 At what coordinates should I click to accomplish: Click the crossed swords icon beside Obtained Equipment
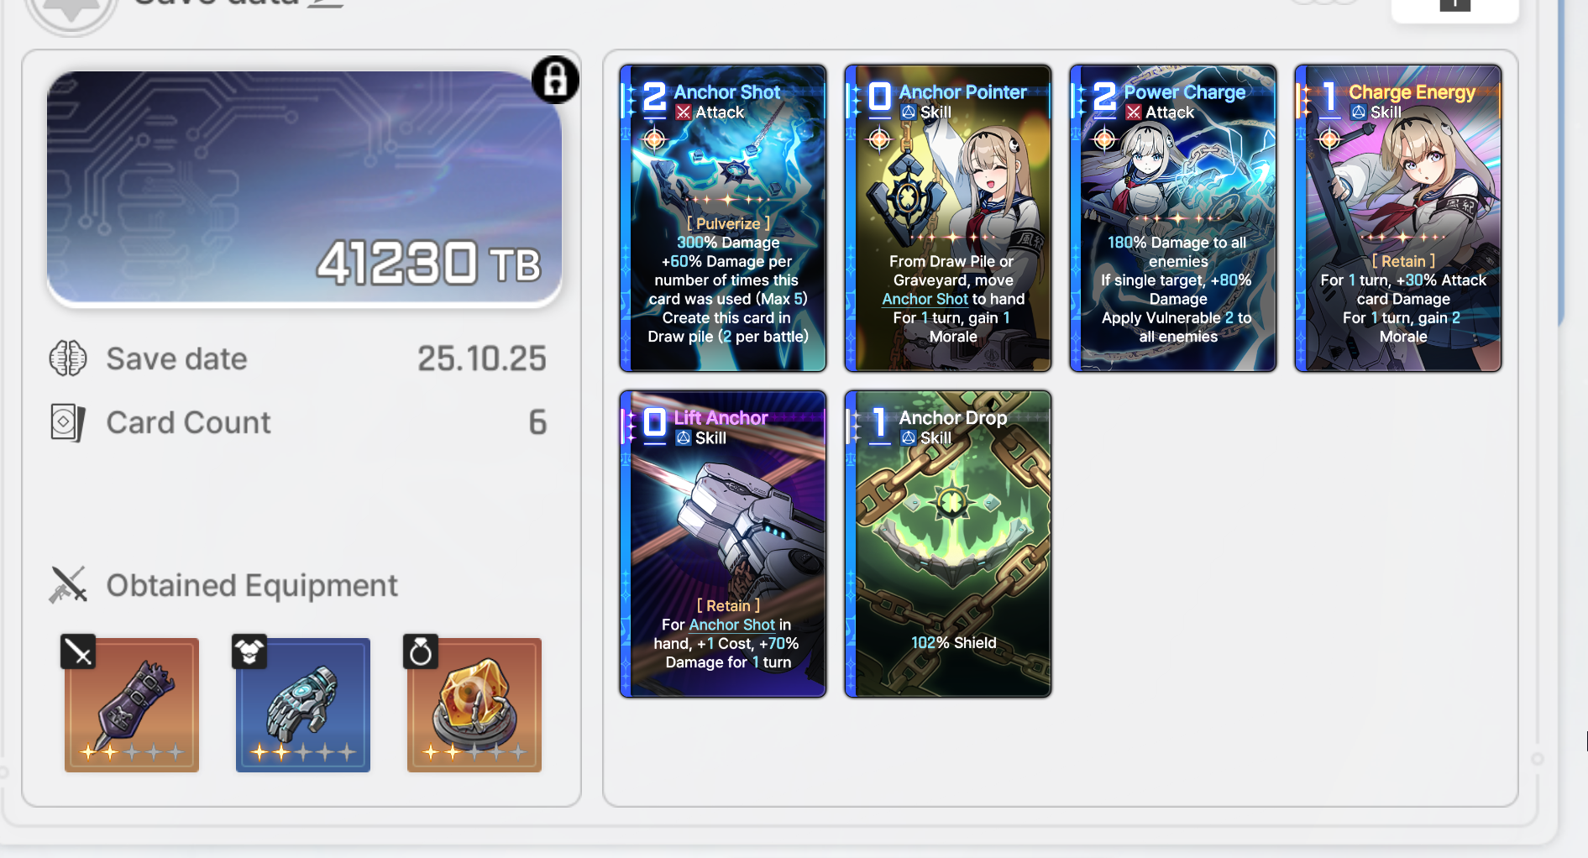point(68,585)
